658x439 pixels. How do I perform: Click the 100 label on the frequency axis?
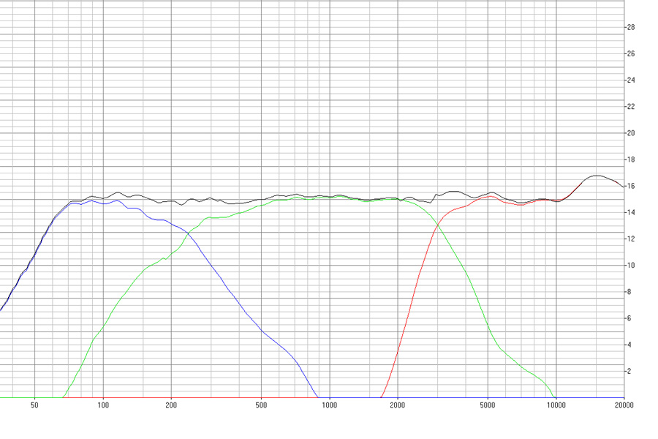pos(103,405)
